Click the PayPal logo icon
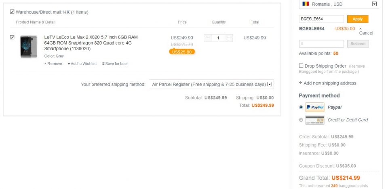Viewport: 388px width, 189px height. pyautogui.click(x=315, y=107)
